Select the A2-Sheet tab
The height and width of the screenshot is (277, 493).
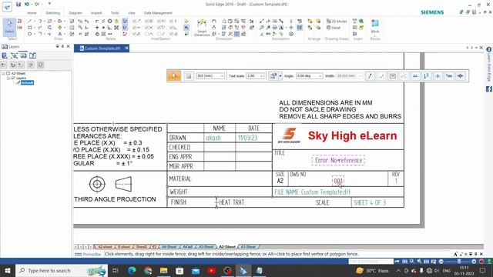click(227, 247)
